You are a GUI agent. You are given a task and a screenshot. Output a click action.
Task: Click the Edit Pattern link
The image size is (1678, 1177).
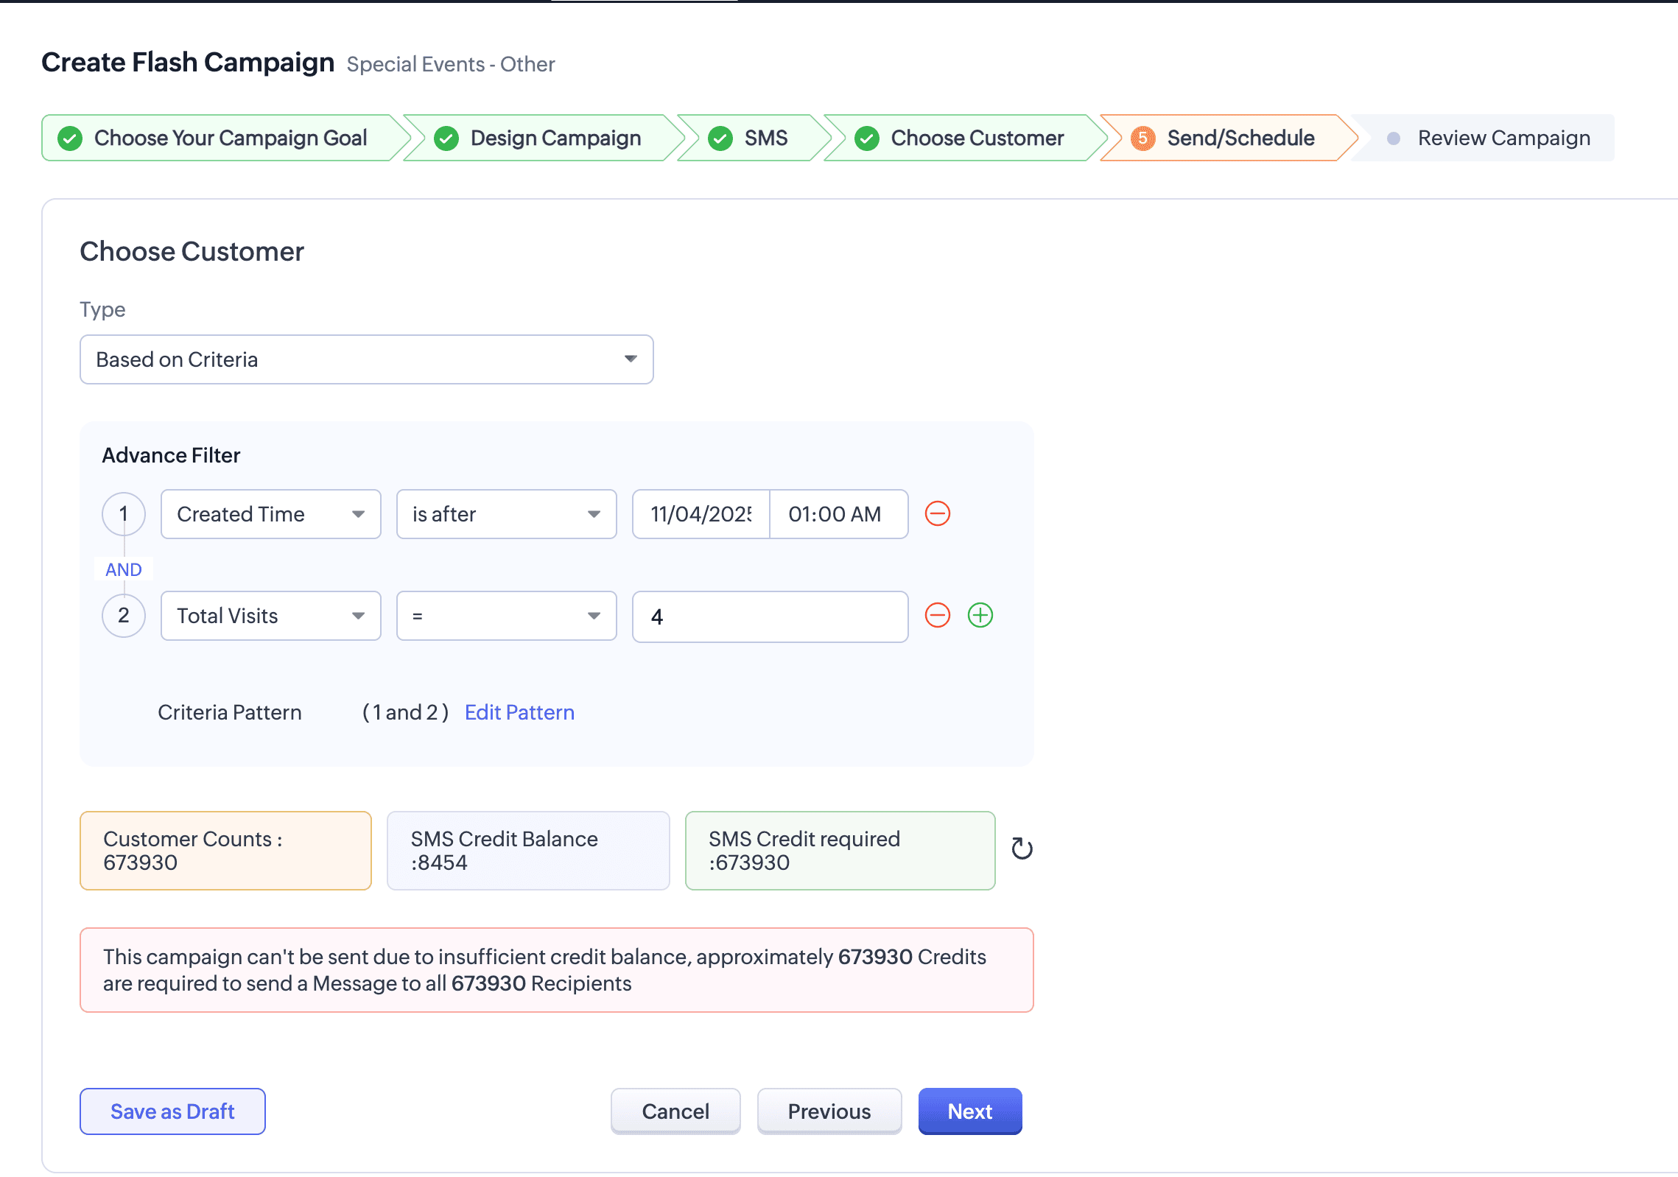519,712
